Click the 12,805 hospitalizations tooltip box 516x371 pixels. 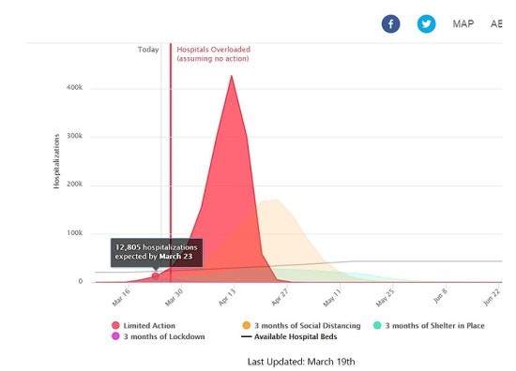tap(157, 252)
